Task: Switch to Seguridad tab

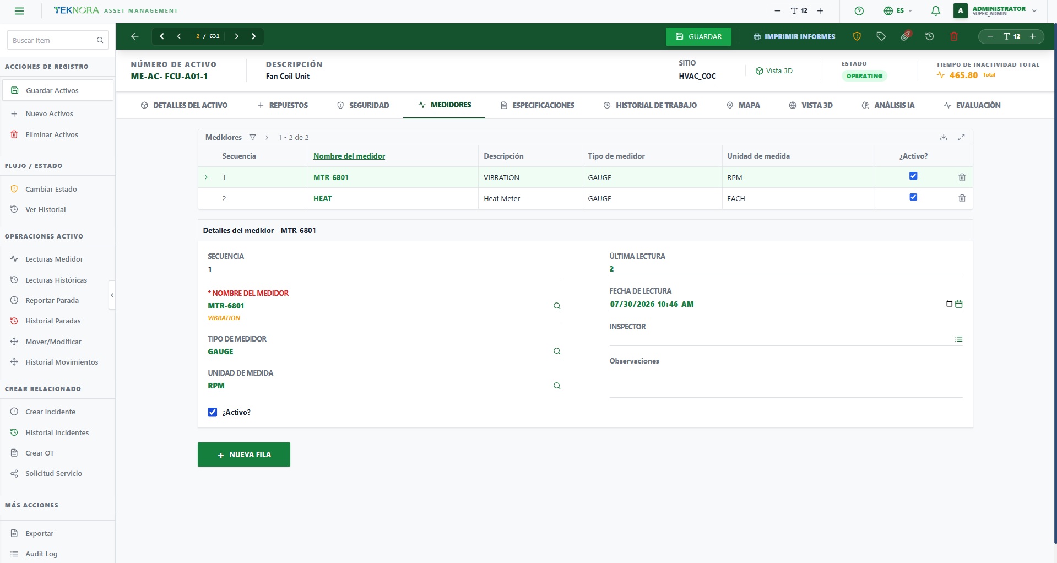Action: [363, 105]
